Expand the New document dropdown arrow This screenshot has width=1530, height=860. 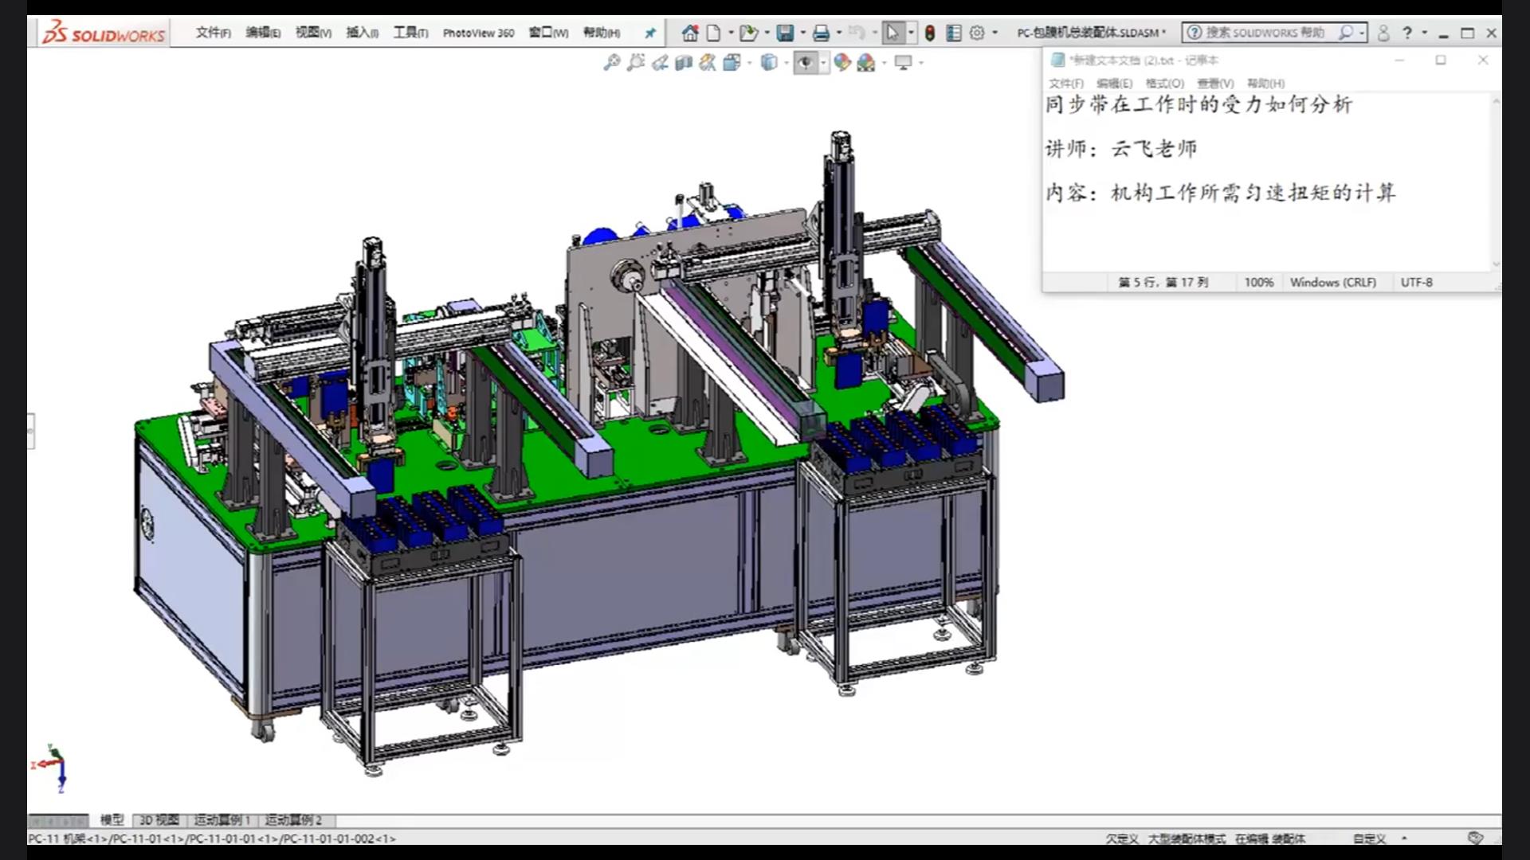(x=731, y=33)
